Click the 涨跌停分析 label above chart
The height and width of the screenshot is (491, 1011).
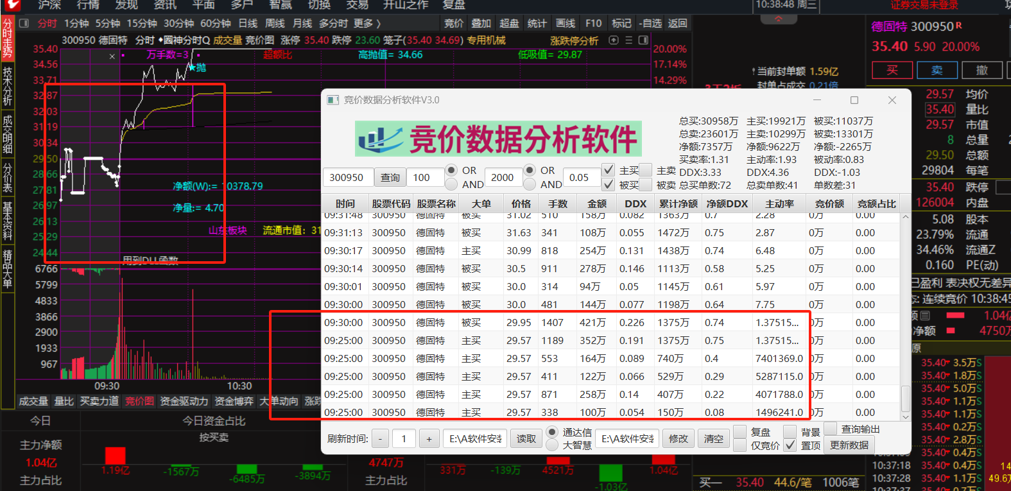click(x=574, y=40)
